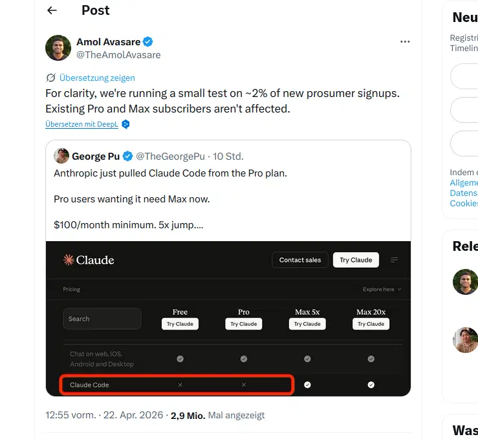Expand the Explore here dropdown
The width and height of the screenshot is (478, 439).
382,290
